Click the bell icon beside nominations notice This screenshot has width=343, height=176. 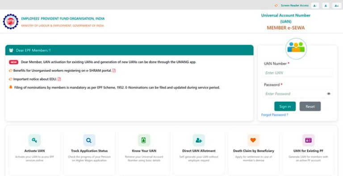click(11, 87)
